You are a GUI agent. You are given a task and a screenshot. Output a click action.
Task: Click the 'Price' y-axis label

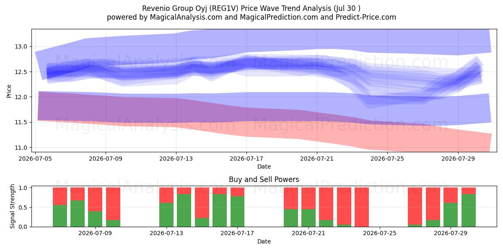click(9, 90)
